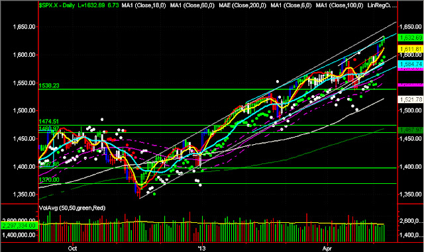Click the white 1,521.78 price tag
The image size is (424, 252).
(x=411, y=100)
